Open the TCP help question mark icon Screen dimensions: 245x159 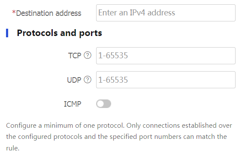coord(88,55)
